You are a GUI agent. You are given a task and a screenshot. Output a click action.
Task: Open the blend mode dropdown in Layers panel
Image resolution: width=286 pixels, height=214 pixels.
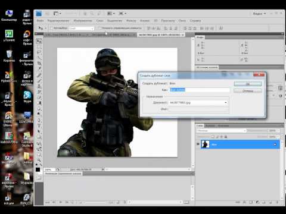[222, 131]
